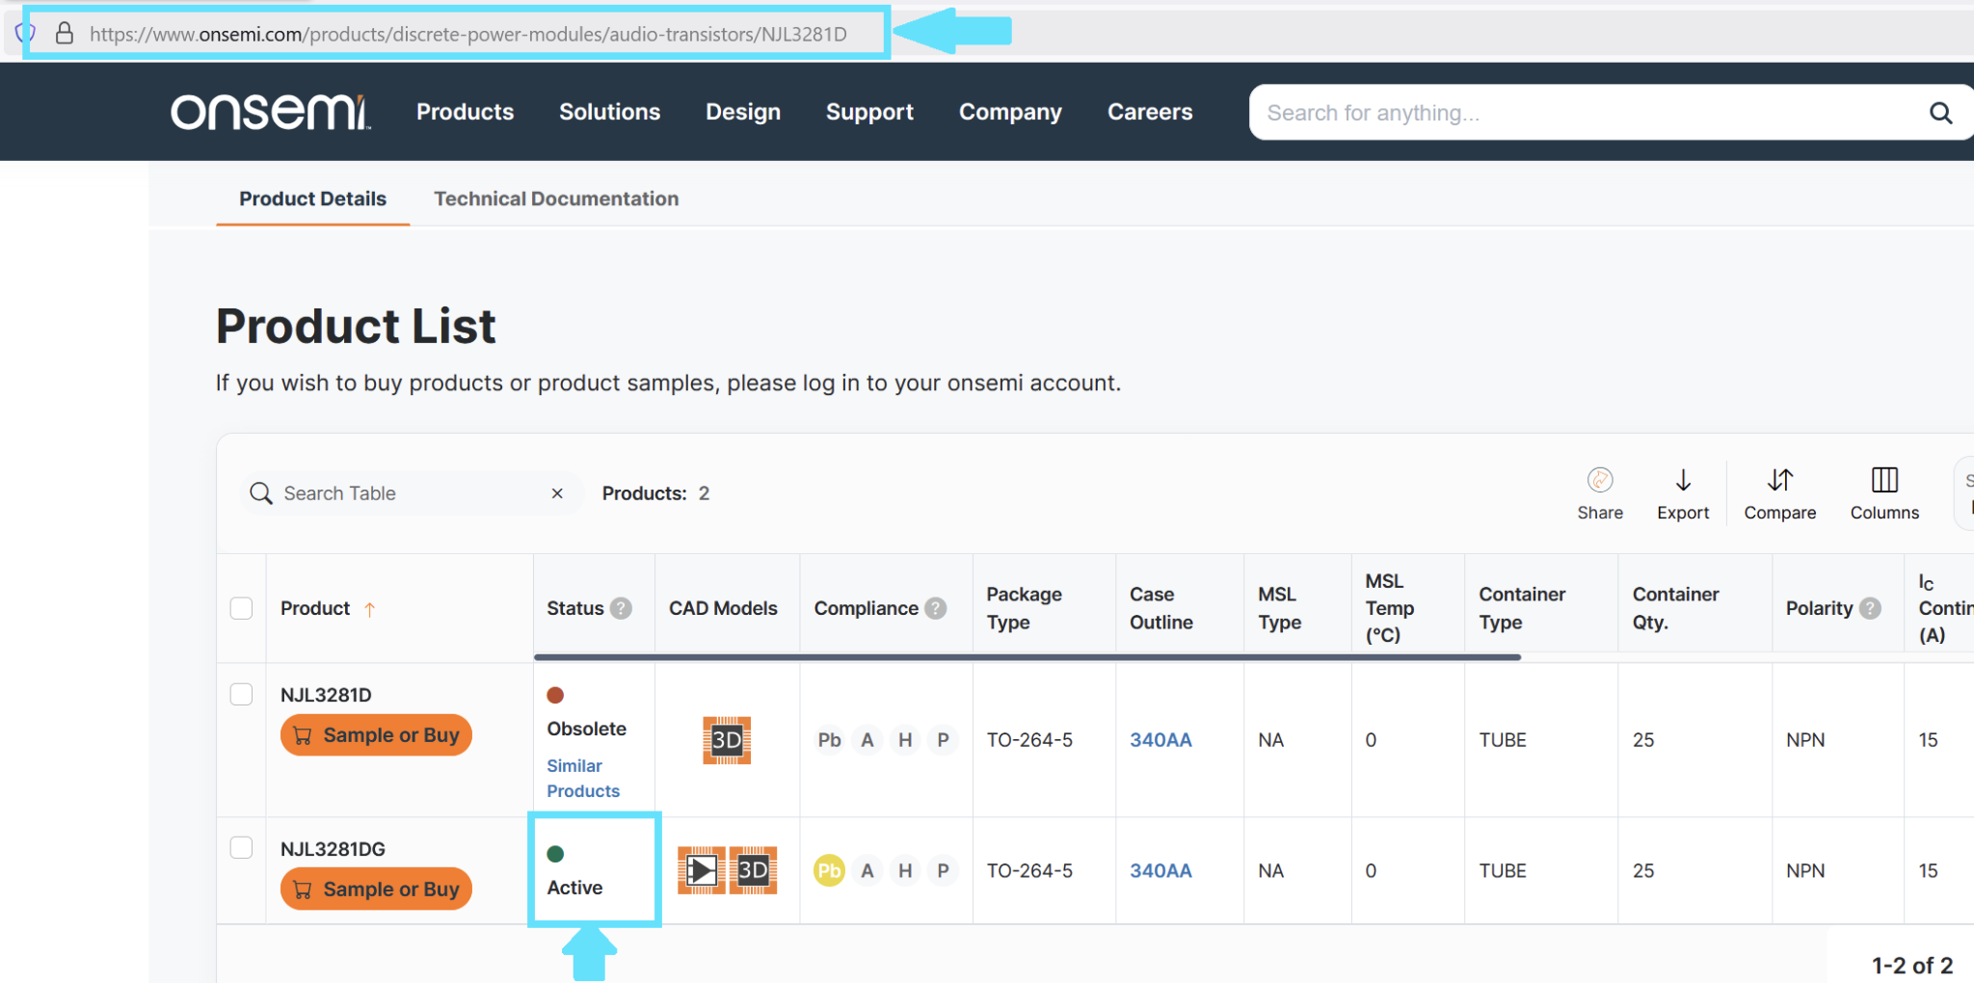Viewport: 1974px width, 983px height.
Task: Click the NJL3281D product name
Action: (326, 695)
